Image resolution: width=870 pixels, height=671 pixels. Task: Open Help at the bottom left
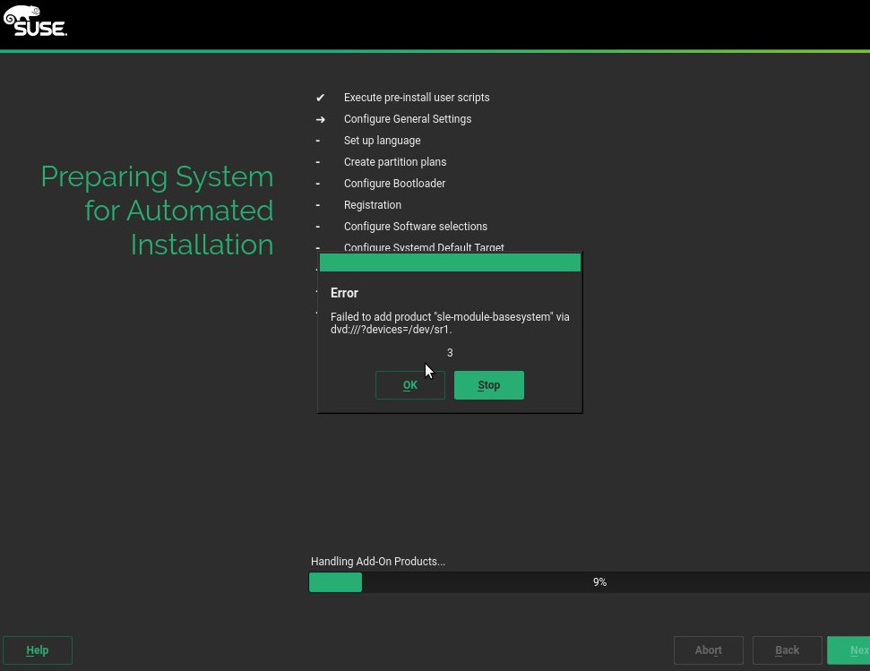tap(38, 650)
